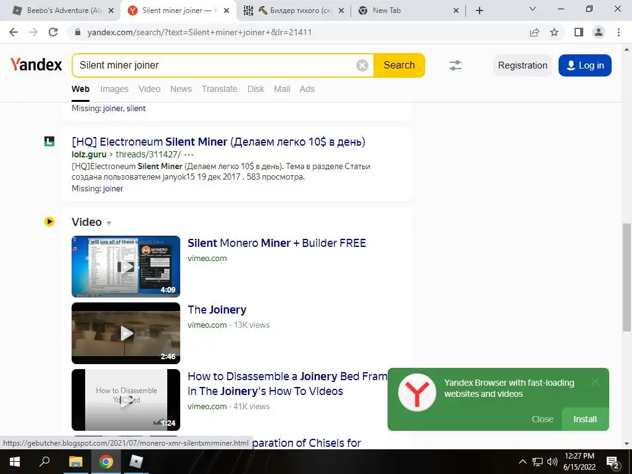The width and height of the screenshot is (632, 474).
Task: Close the Билдер тихого tab
Action: click(341, 10)
